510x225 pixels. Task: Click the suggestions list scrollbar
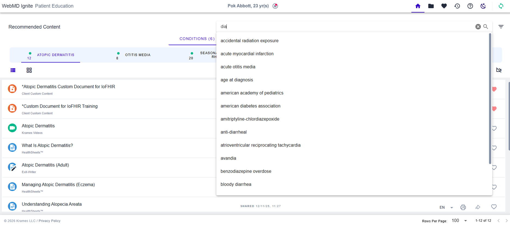490,99
